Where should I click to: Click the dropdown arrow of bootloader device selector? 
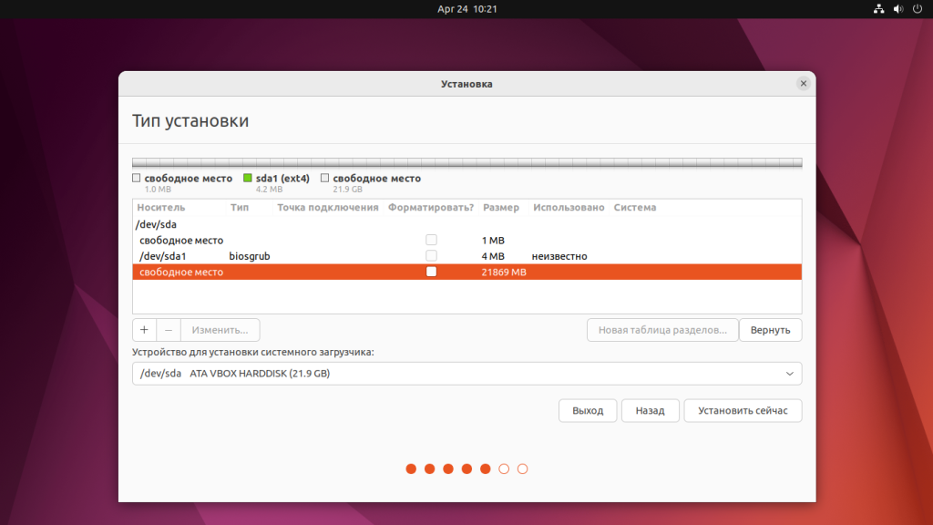point(789,374)
